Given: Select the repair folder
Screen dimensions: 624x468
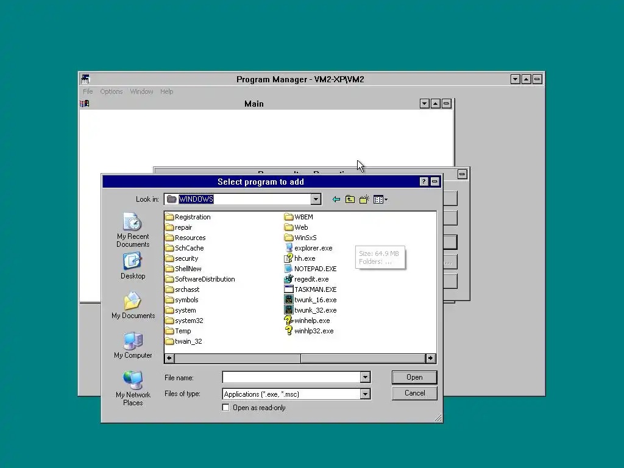Looking at the screenshot, I should pyautogui.click(x=179, y=227).
